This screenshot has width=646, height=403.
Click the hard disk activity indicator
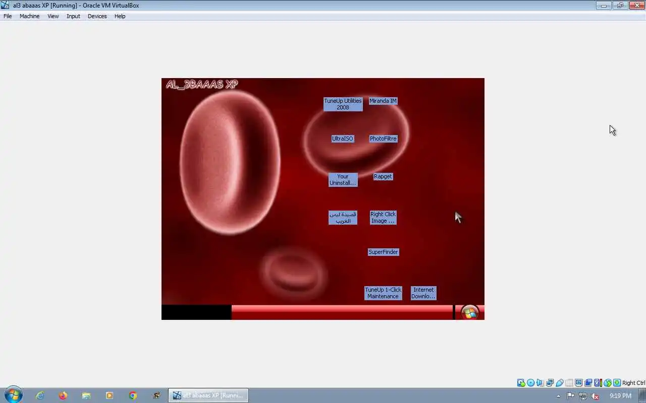tap(521, 383)
